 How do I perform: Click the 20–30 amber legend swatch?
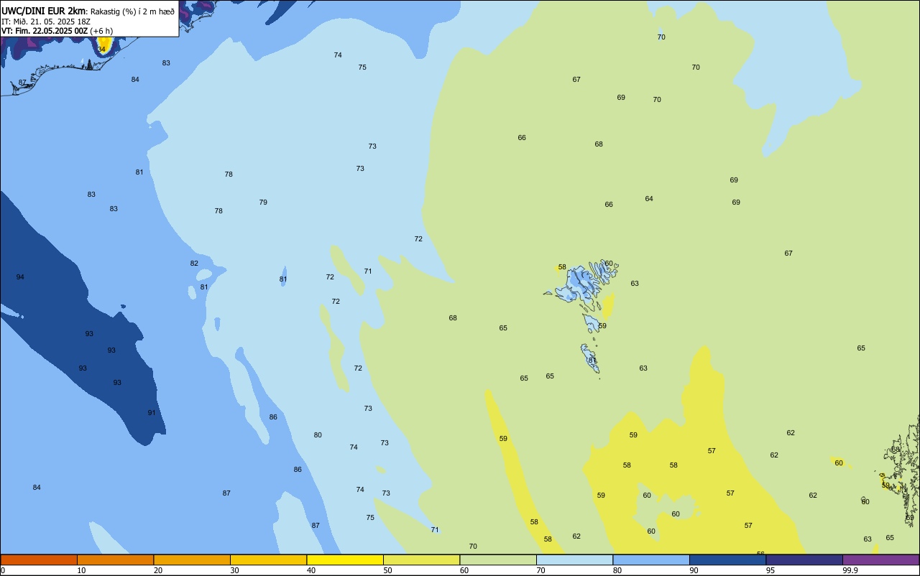pos(192,559)
